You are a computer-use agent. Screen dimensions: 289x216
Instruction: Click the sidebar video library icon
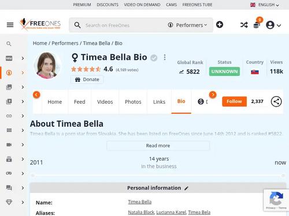9,101
